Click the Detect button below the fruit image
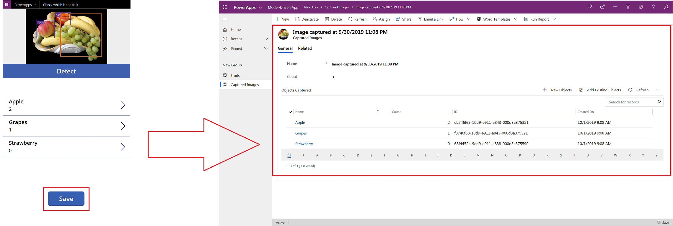Viewport: 673px width, 226px height. 66,71
